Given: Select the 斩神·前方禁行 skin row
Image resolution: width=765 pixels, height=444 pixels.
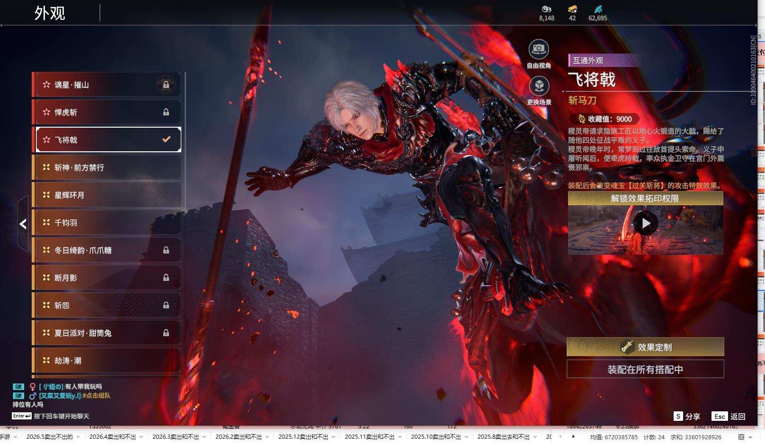Looking at the screenshot, I should [x=107, y=167].
